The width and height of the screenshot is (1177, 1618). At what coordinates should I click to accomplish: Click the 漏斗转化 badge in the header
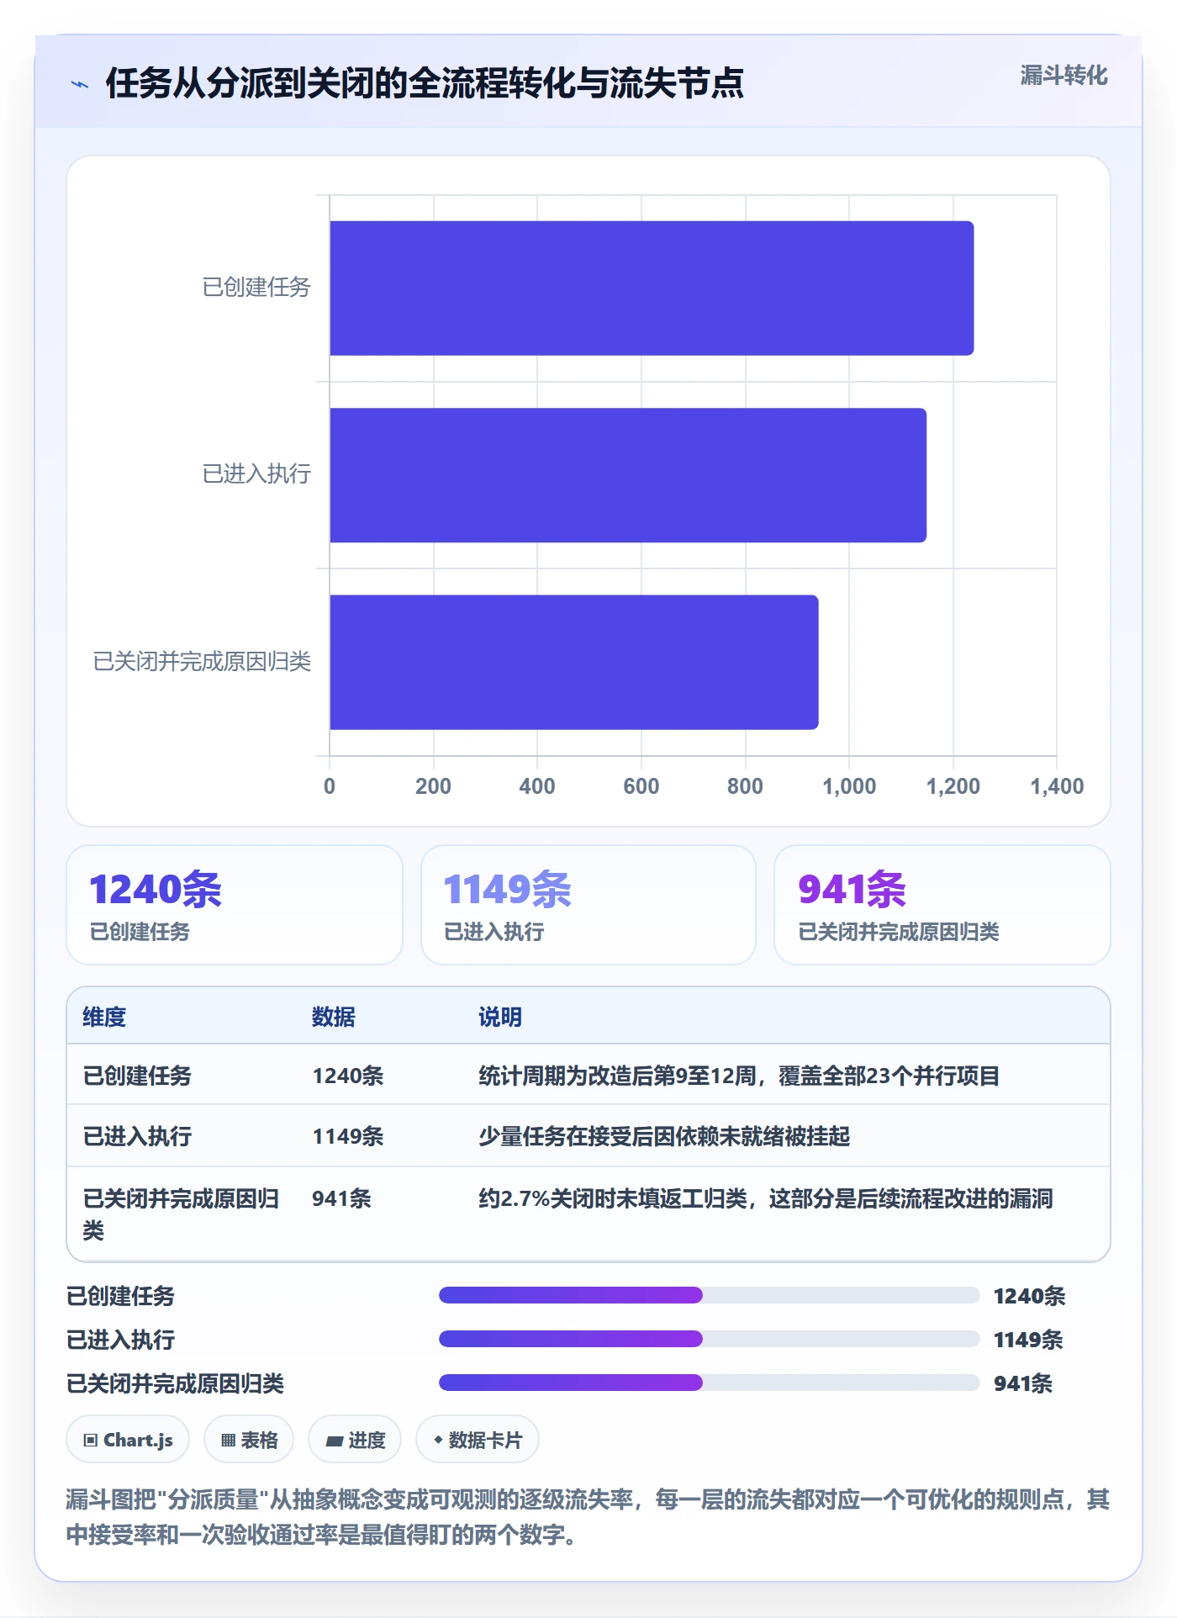coord(1064,76)
